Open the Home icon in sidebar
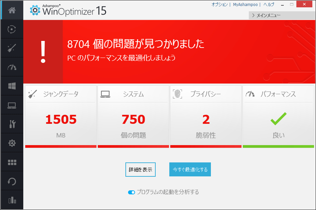The height and width of the screenshot is (210, 316). tap(12, 10)
